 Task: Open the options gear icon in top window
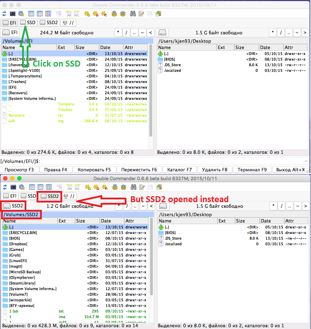tap(21, 14)
